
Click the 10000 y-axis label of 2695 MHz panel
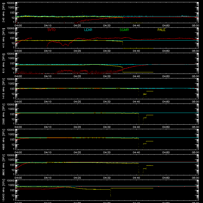[x=11, y=105]
